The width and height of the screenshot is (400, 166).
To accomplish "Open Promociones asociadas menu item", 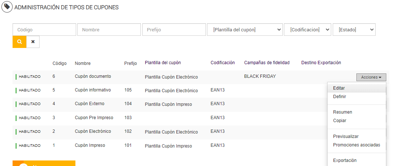I will coord(356,145).
